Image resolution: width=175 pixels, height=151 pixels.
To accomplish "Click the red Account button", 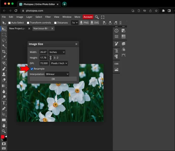I will [x=88, y=17].
